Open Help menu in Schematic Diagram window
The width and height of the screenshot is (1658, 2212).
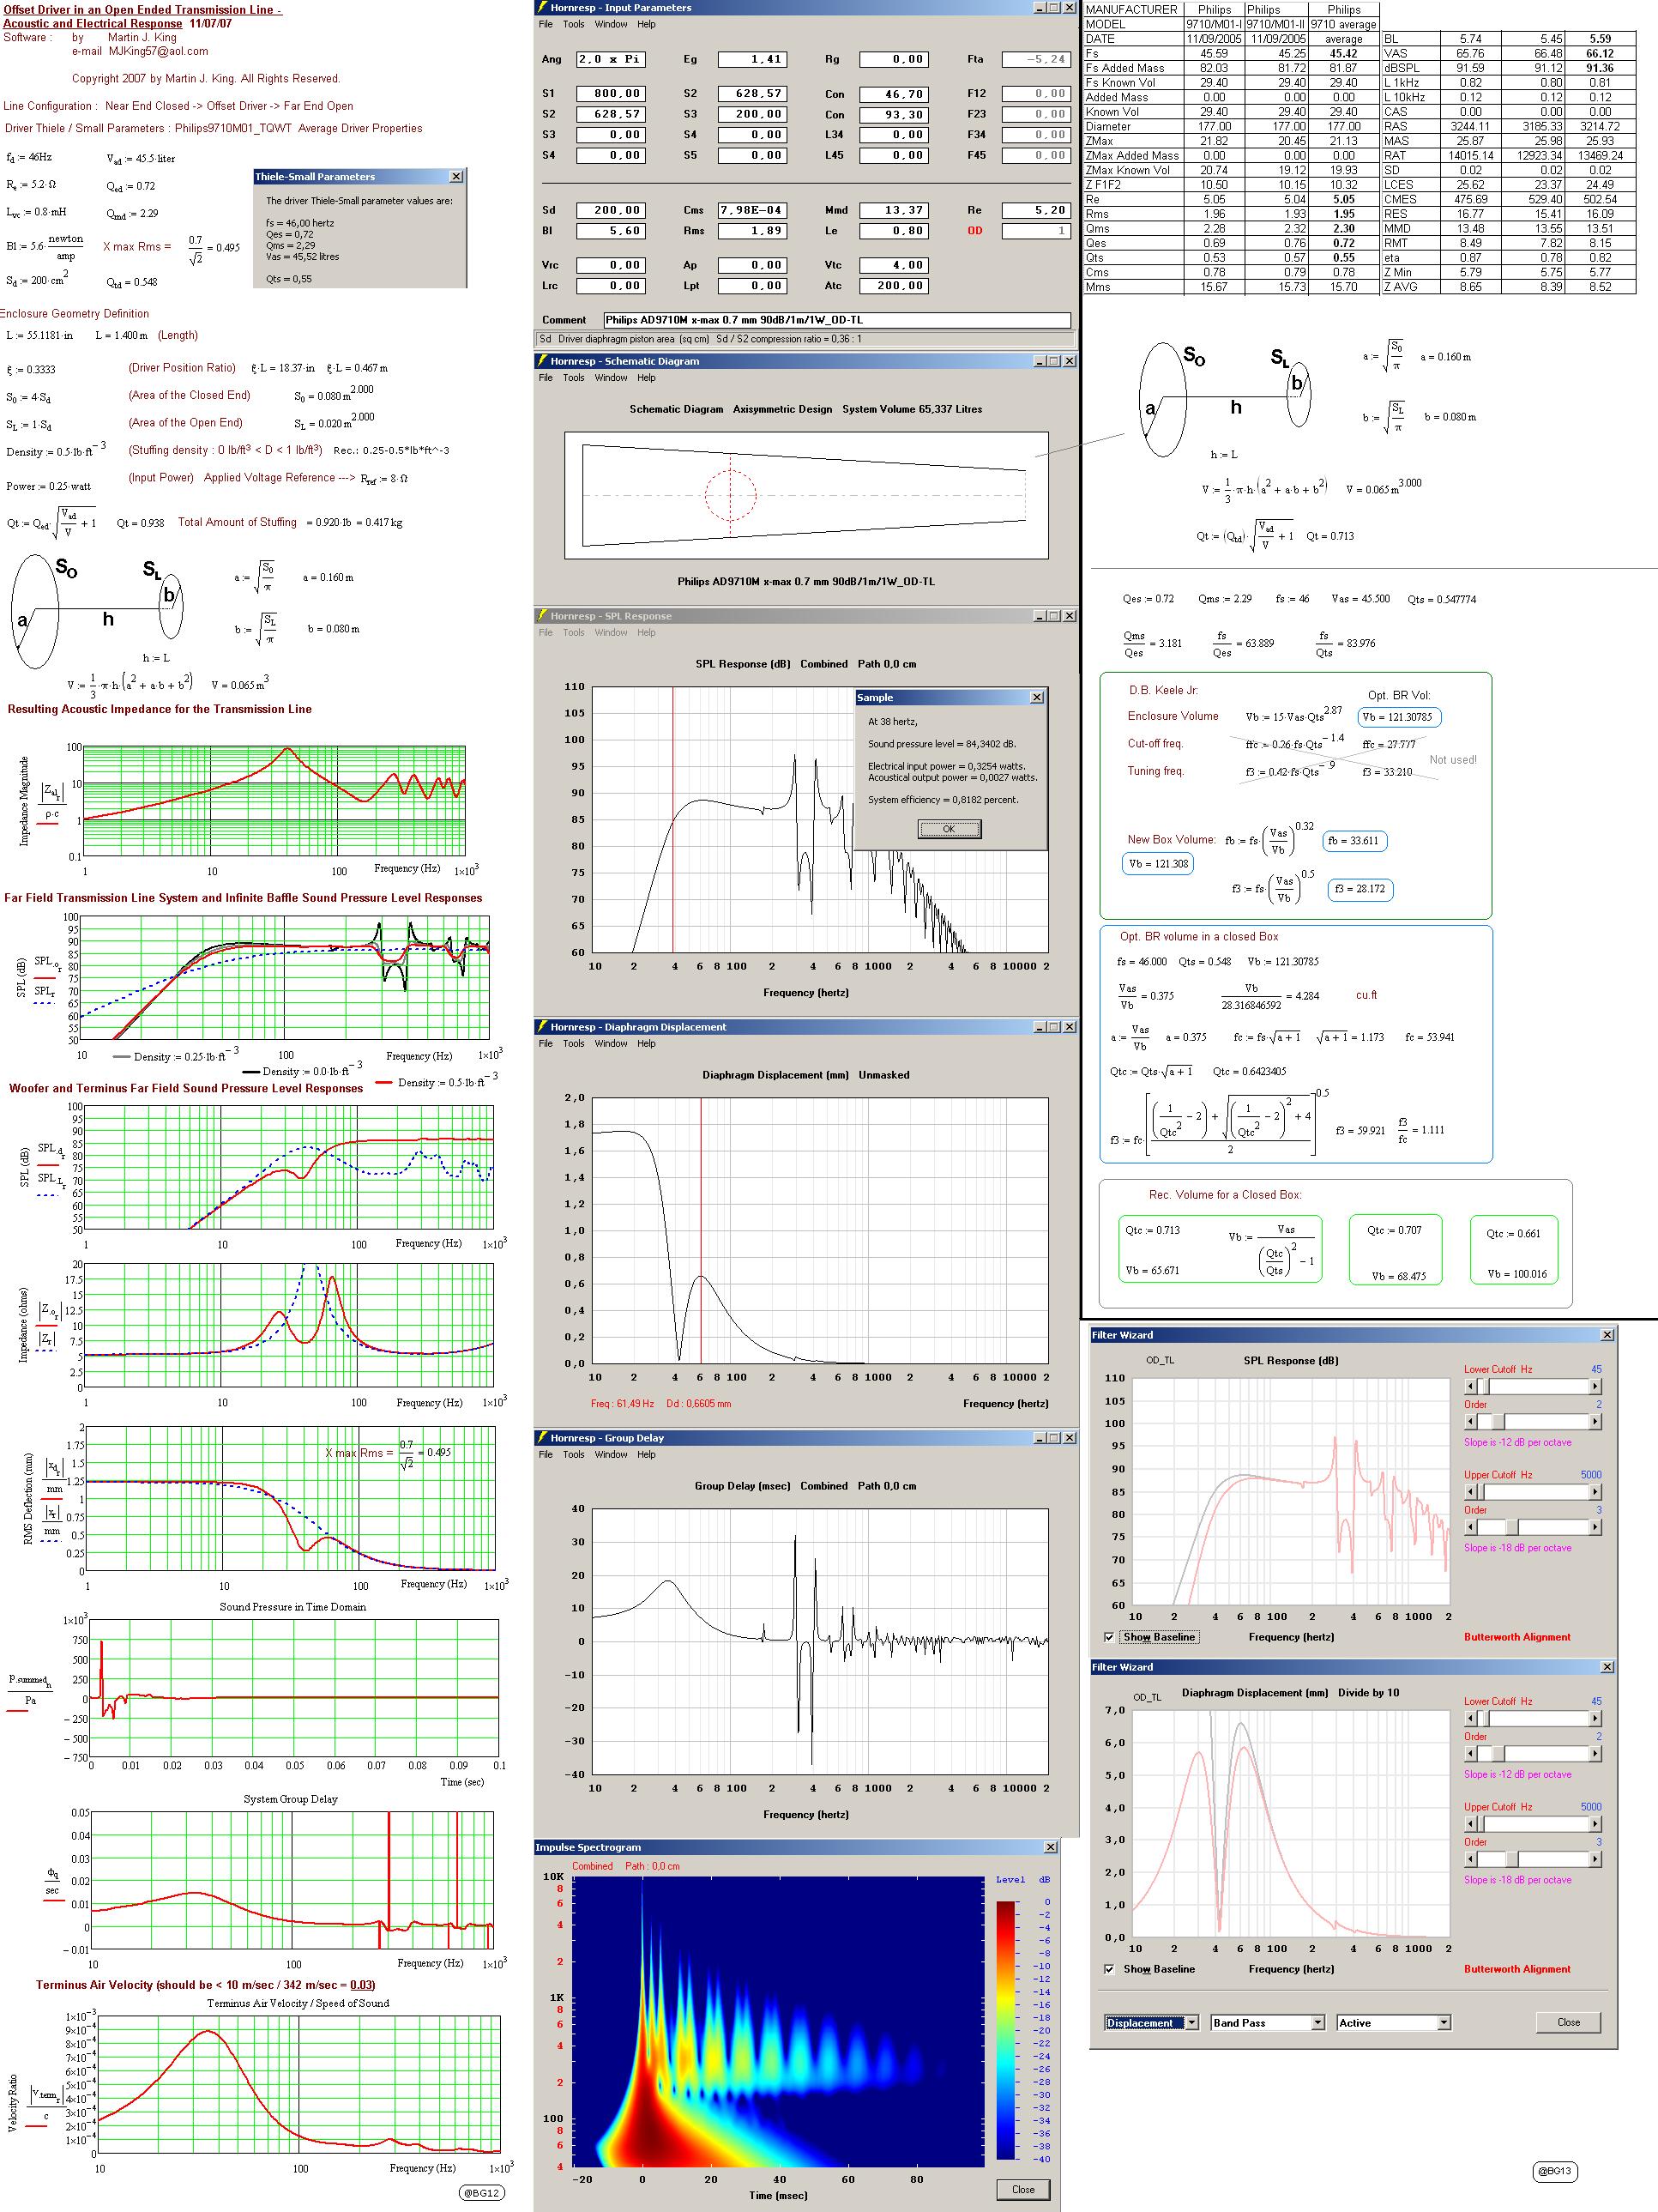[x=647, y=378]
